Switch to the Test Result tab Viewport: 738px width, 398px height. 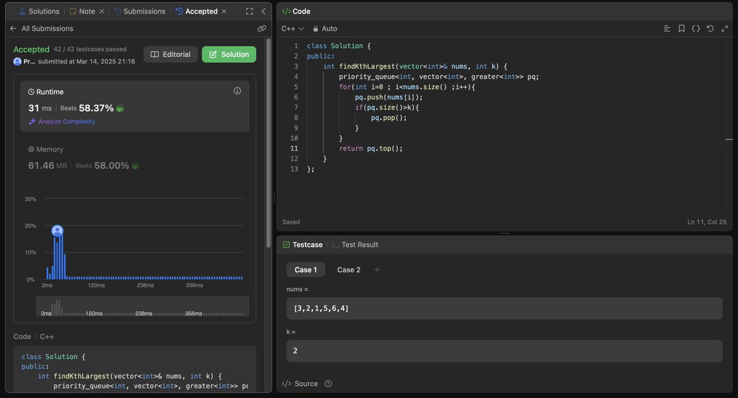(x=355, y=245)
